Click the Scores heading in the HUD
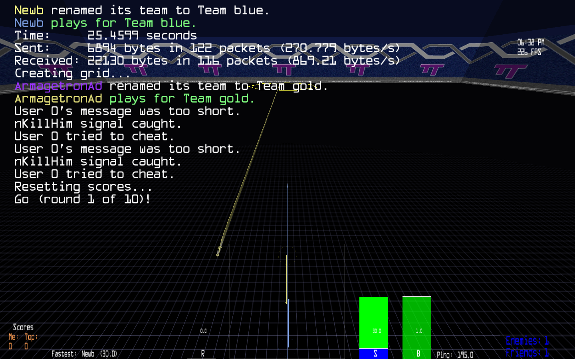 tap(23, 327)
